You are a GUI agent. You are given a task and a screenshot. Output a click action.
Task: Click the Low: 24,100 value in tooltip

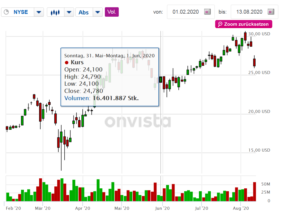pos(82,84)
